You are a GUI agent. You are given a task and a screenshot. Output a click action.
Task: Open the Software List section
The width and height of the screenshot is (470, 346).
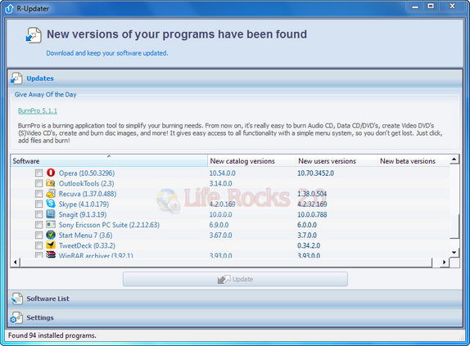[x=235, y=299]
